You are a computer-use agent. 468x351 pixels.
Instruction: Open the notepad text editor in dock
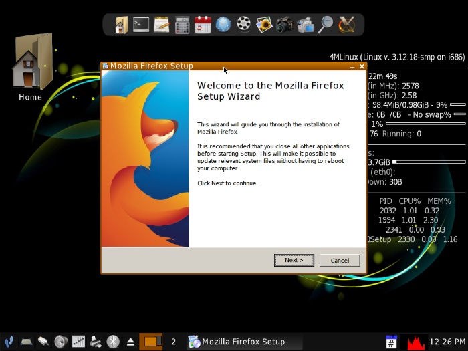[162, 25]
